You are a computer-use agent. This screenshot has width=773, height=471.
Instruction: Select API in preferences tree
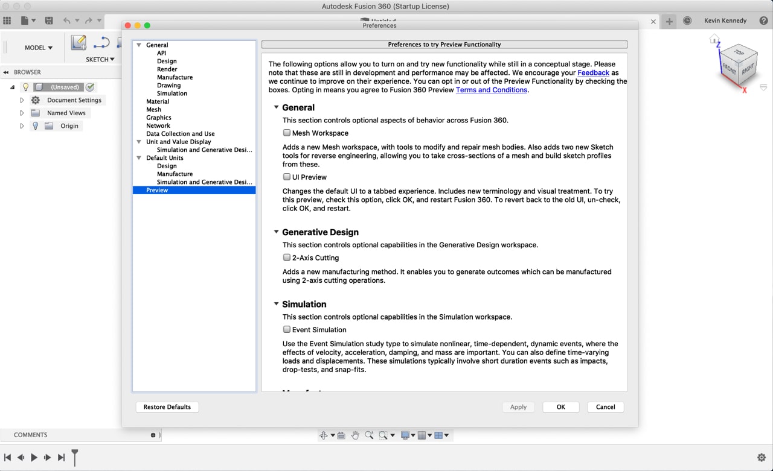click(x=161, y=53)
